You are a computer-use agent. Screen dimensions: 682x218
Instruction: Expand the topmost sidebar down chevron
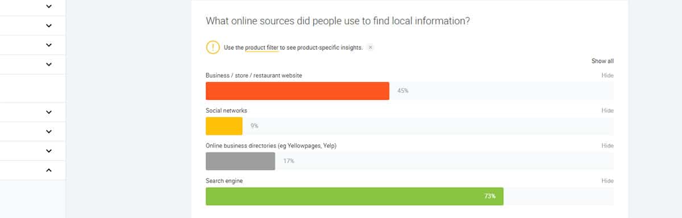pyautogui.click(x=48, y=6)
